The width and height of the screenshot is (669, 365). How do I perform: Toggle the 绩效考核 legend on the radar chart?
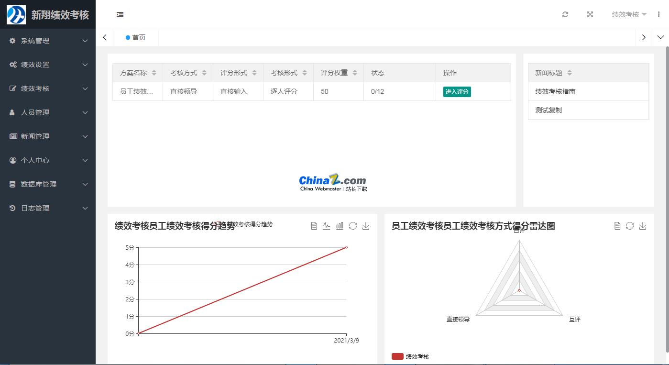coord(410,356)
